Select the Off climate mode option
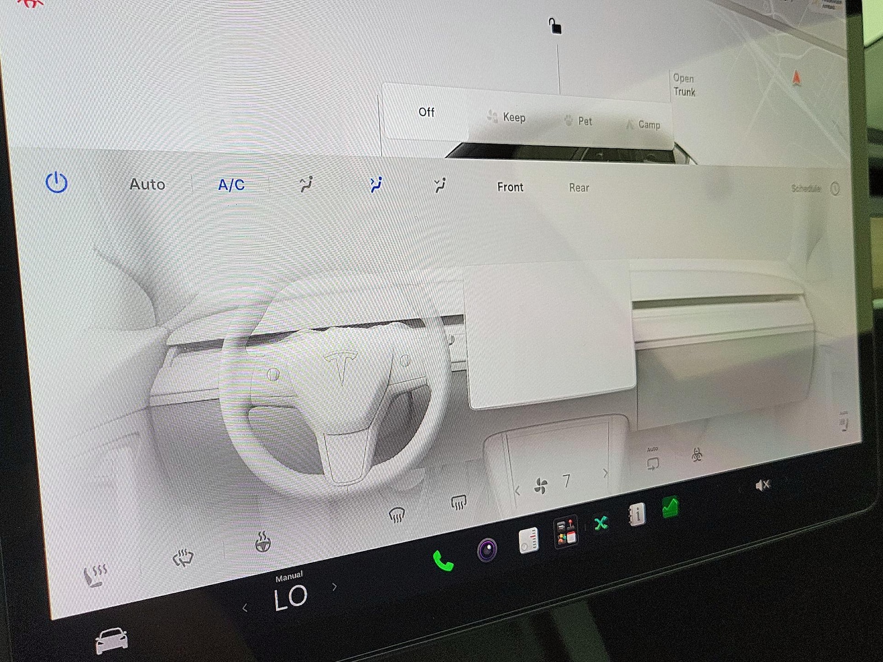 (x=427, y=112)
